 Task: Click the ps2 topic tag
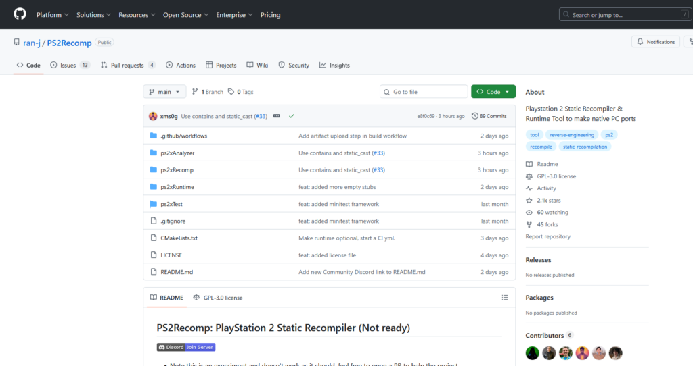pyautogui.click(x=609, y=135)
